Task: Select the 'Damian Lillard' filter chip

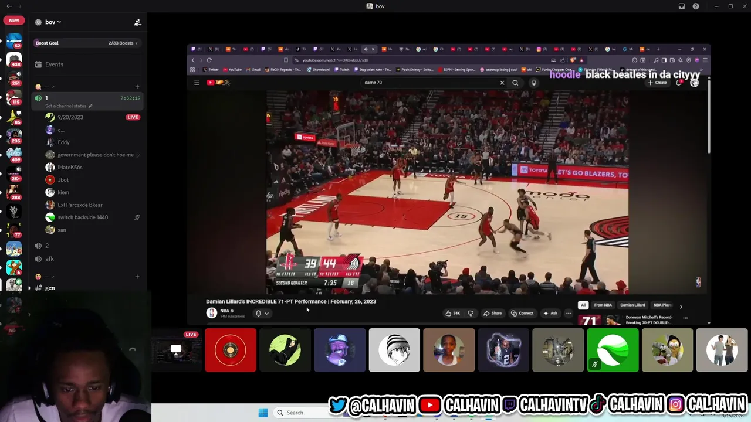Action: point(632,305)
